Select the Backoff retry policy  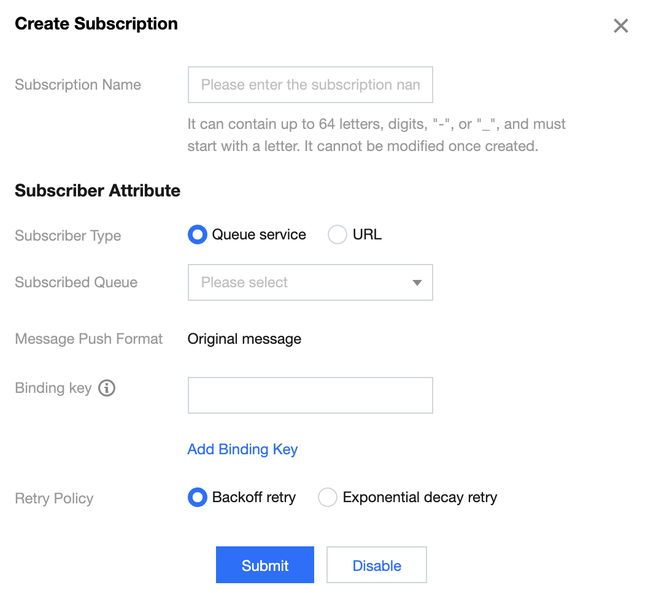tap(197, 498)
